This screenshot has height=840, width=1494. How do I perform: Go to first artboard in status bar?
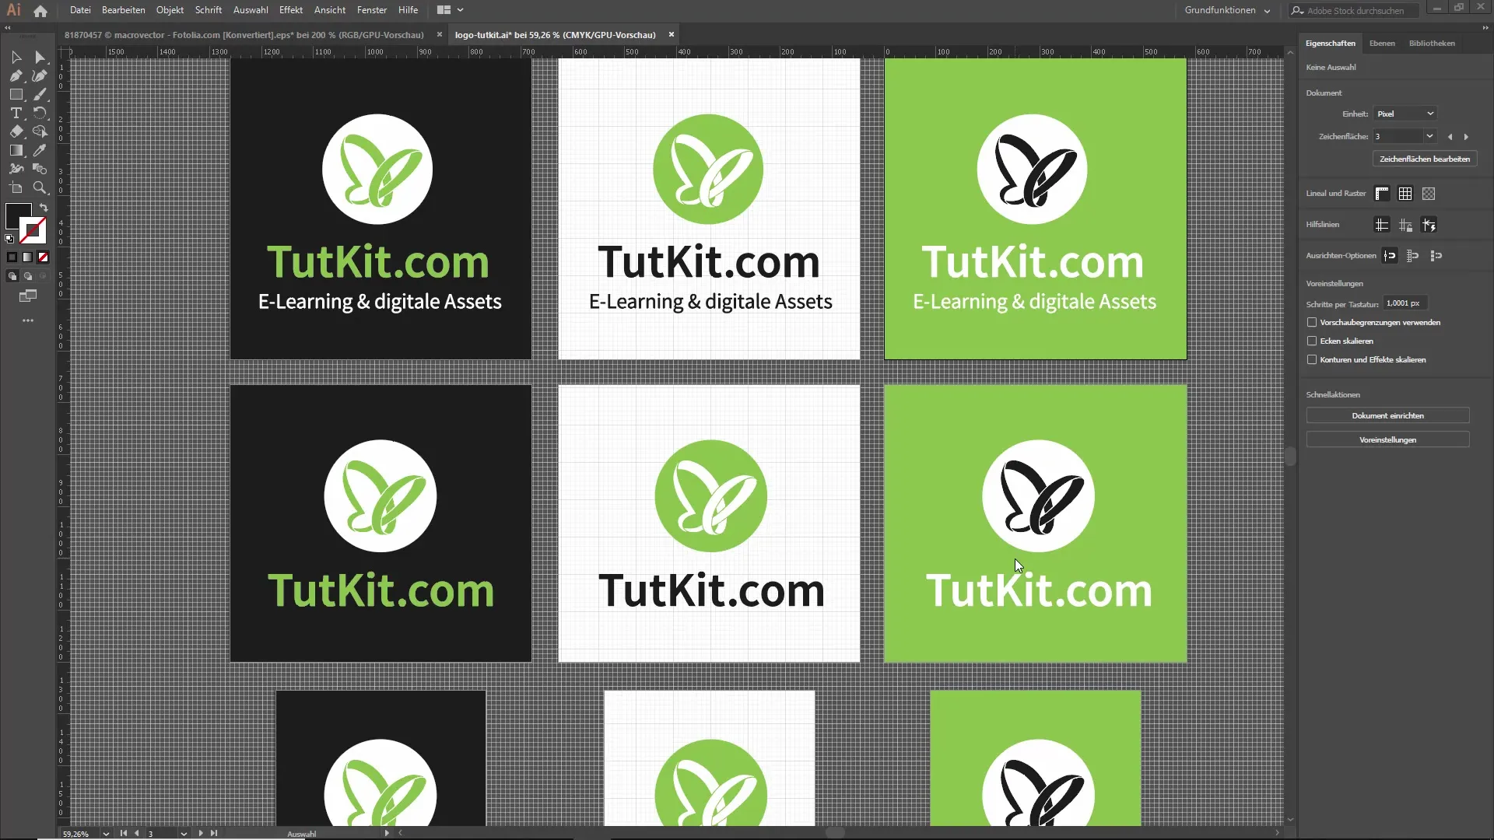pos(123,833)
